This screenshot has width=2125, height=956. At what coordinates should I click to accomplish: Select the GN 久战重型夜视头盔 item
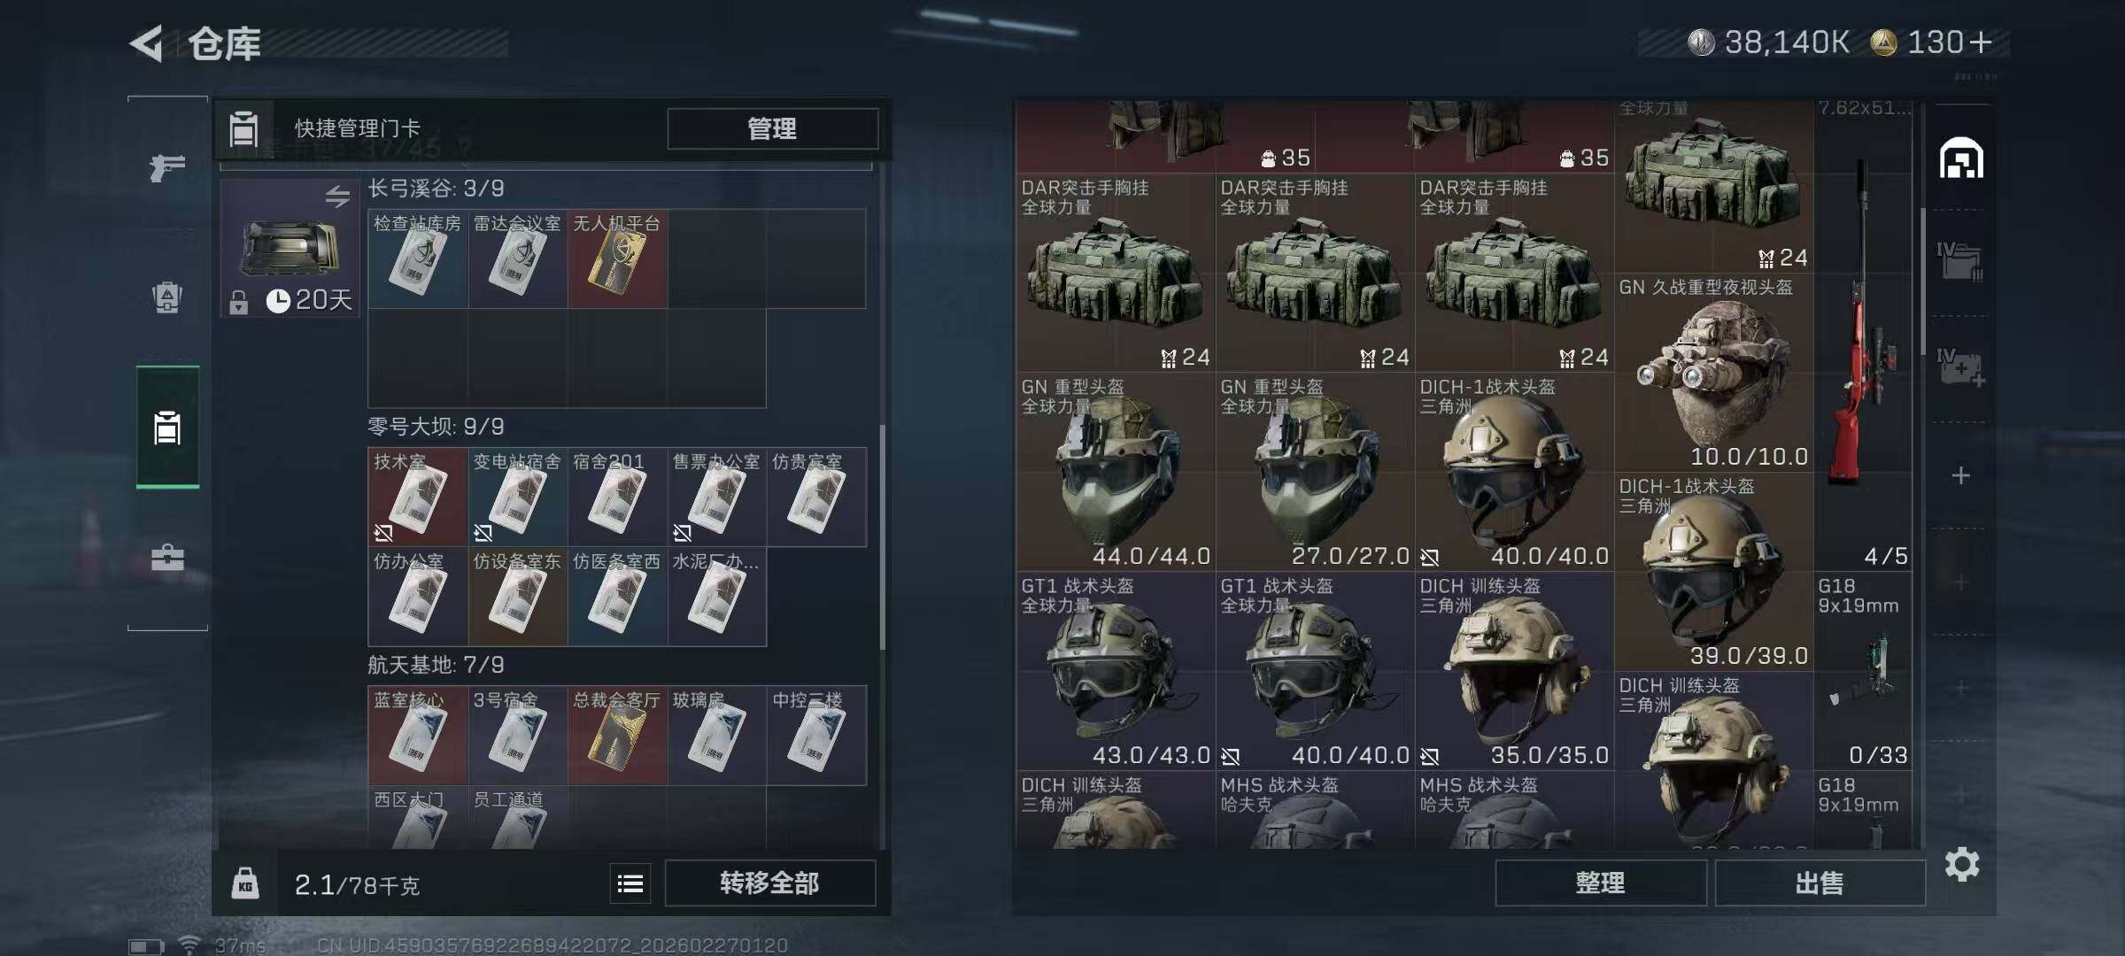1714,373
